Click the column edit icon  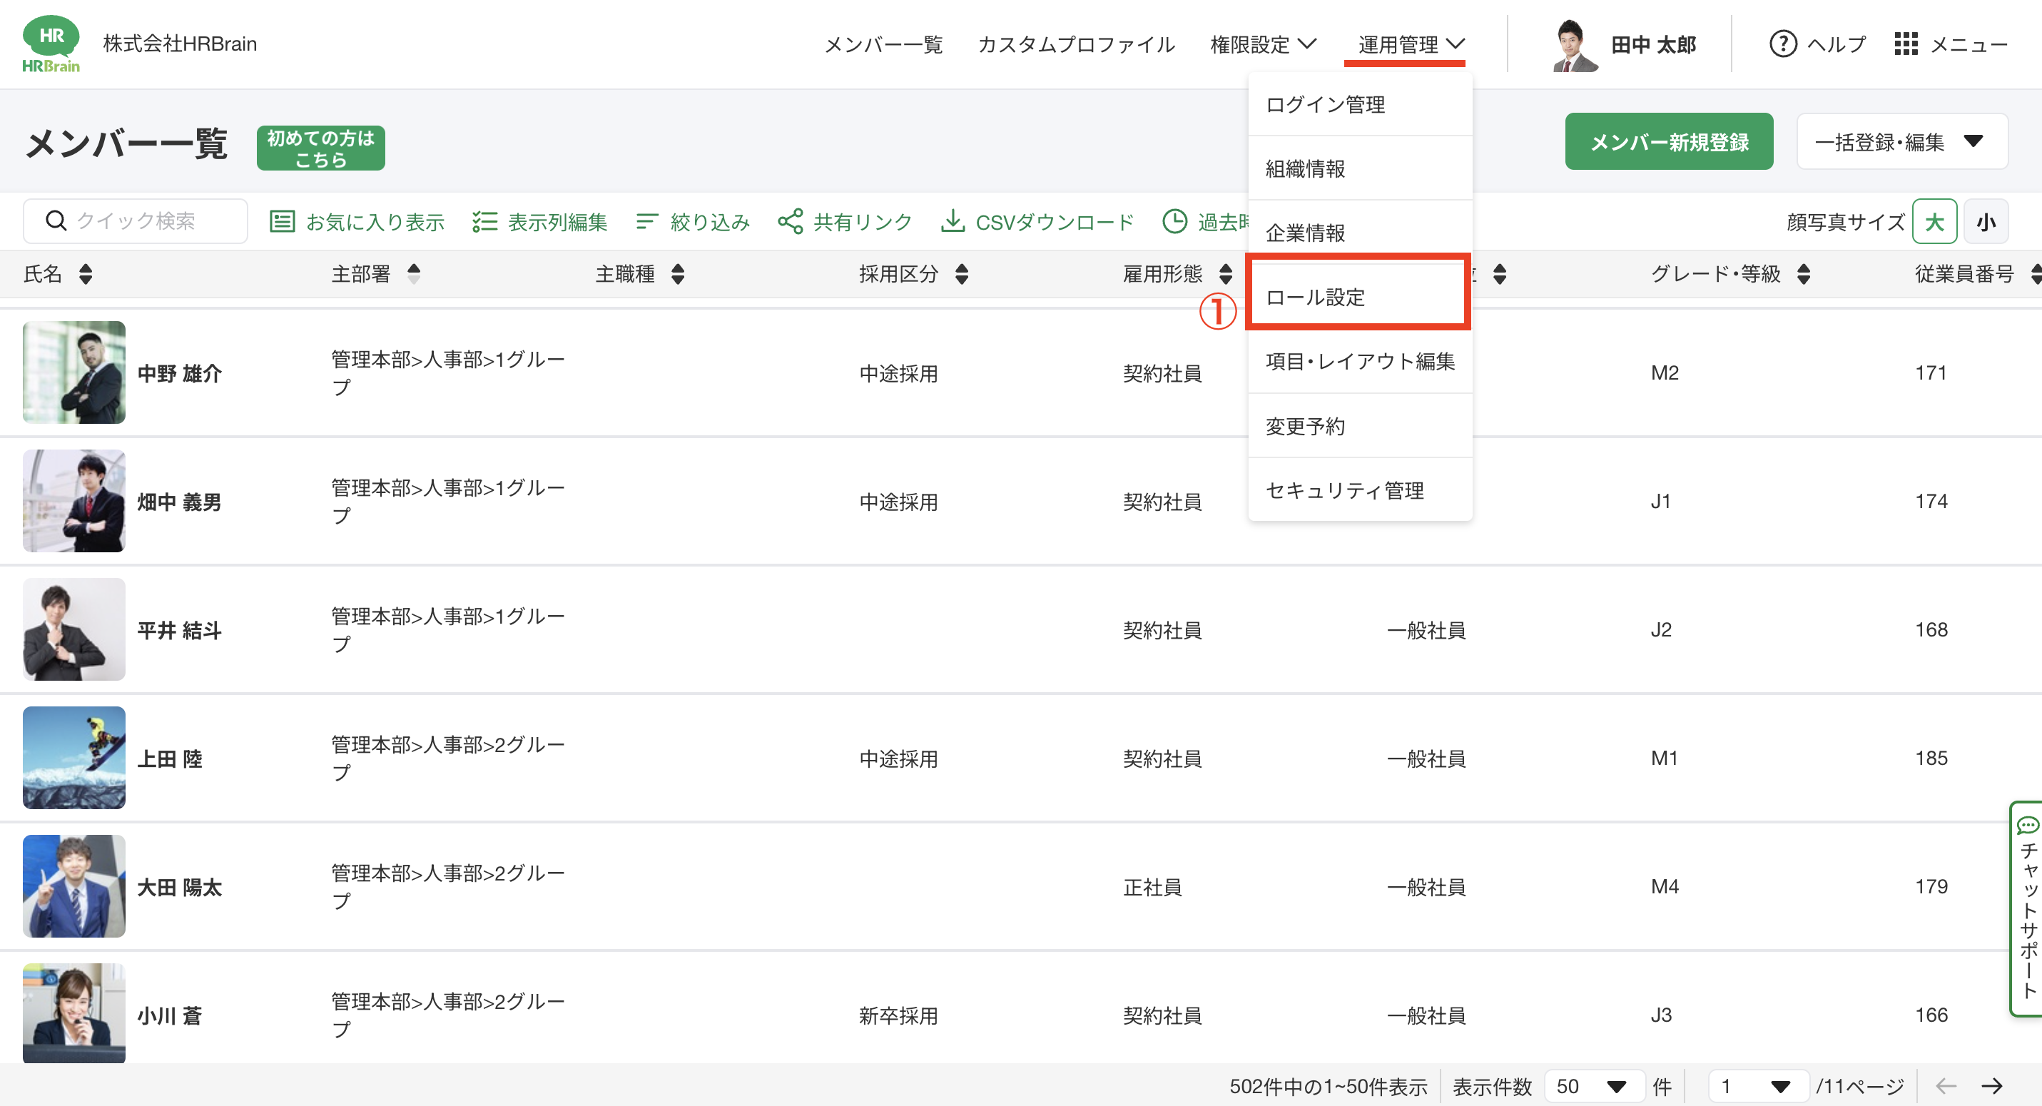tap(484, 221)
